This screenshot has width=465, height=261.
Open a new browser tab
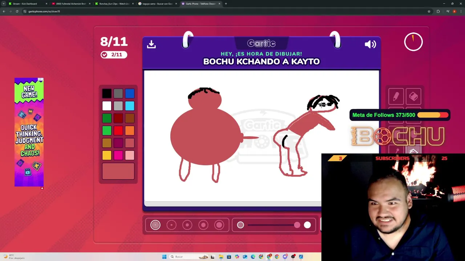coord(226,4)
